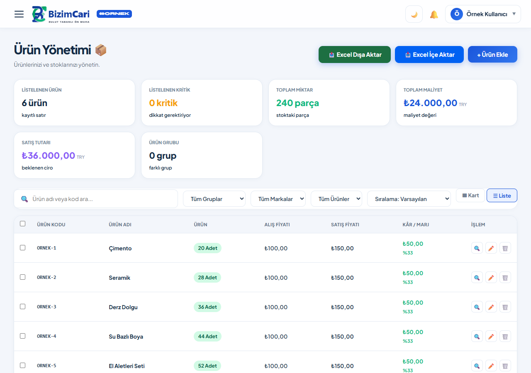Toggle dark mode moon icon
The width and height of the screenshot is (531, 373).
click(x=414, y=14)
